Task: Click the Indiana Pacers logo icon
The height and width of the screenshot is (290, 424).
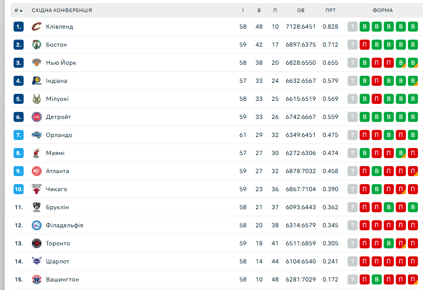Action: (36, 81)
